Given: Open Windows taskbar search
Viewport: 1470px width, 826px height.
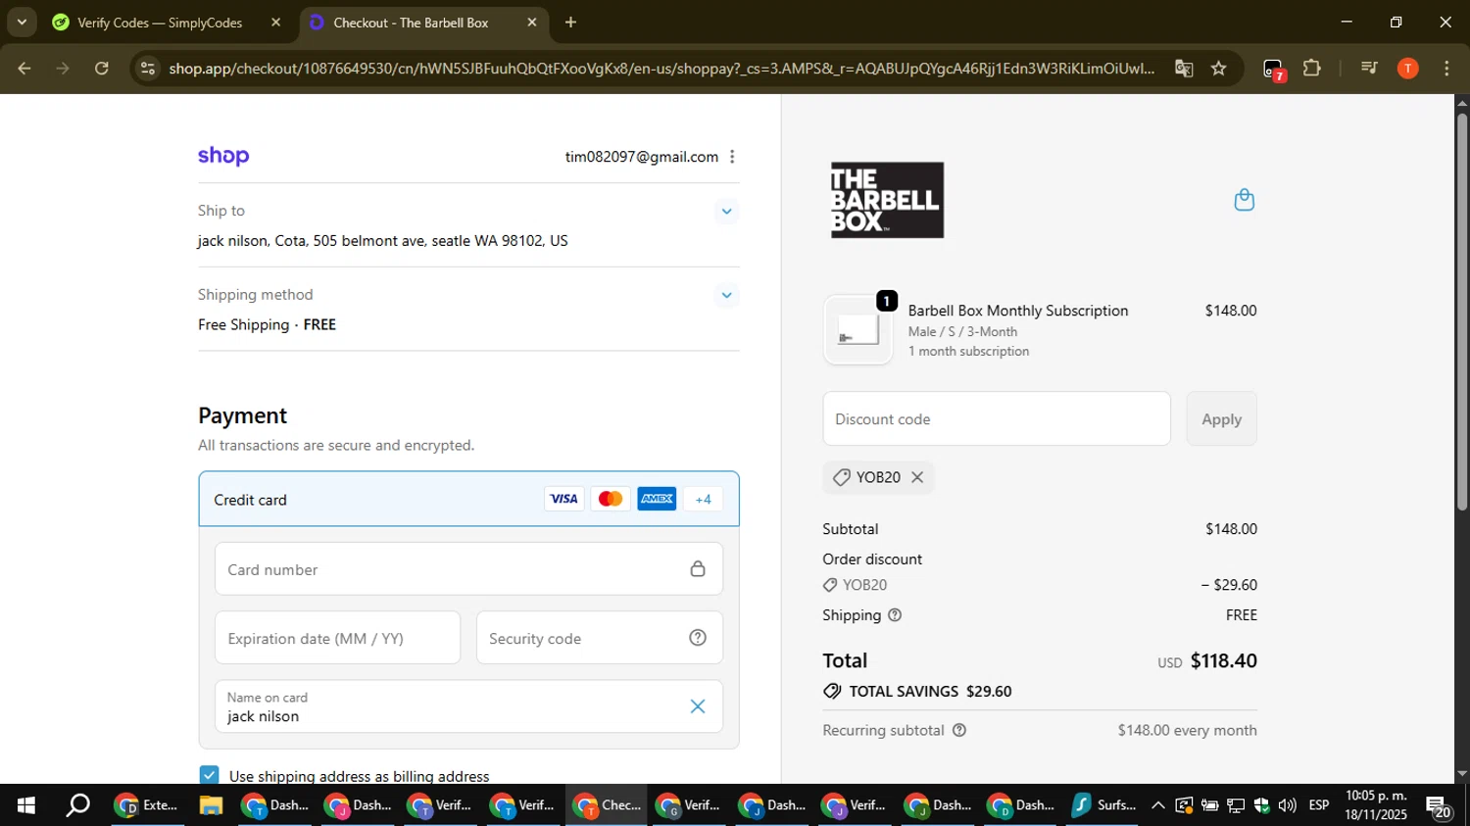Looking at the screenshot, I should point(77,805).
